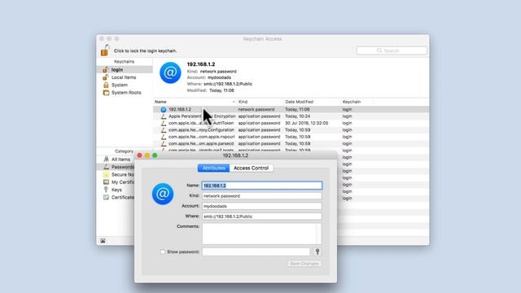521x293 pixels.
Task: Click the Account field showing mydoodads
Action: coord(262,206)
